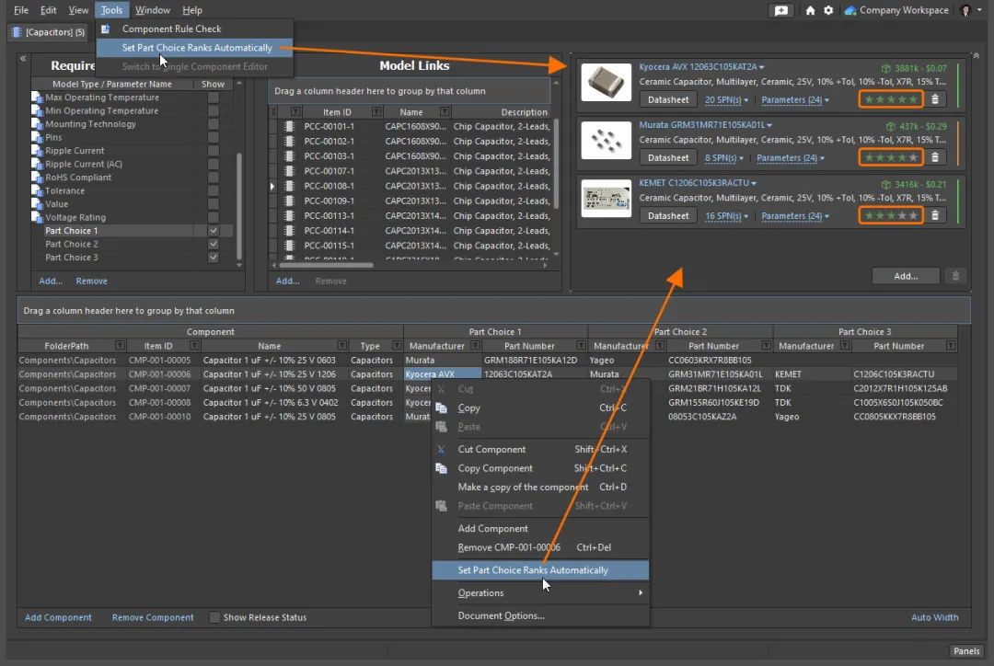994x666 pixels.
Task: Delete the Kyocera AVX part choice
Action: click(x=935, y=99)
